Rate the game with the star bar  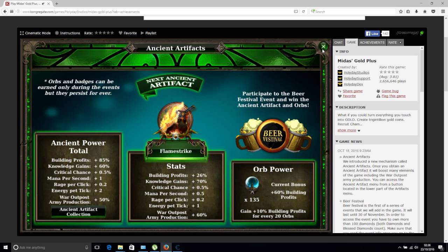coord(104,33)
